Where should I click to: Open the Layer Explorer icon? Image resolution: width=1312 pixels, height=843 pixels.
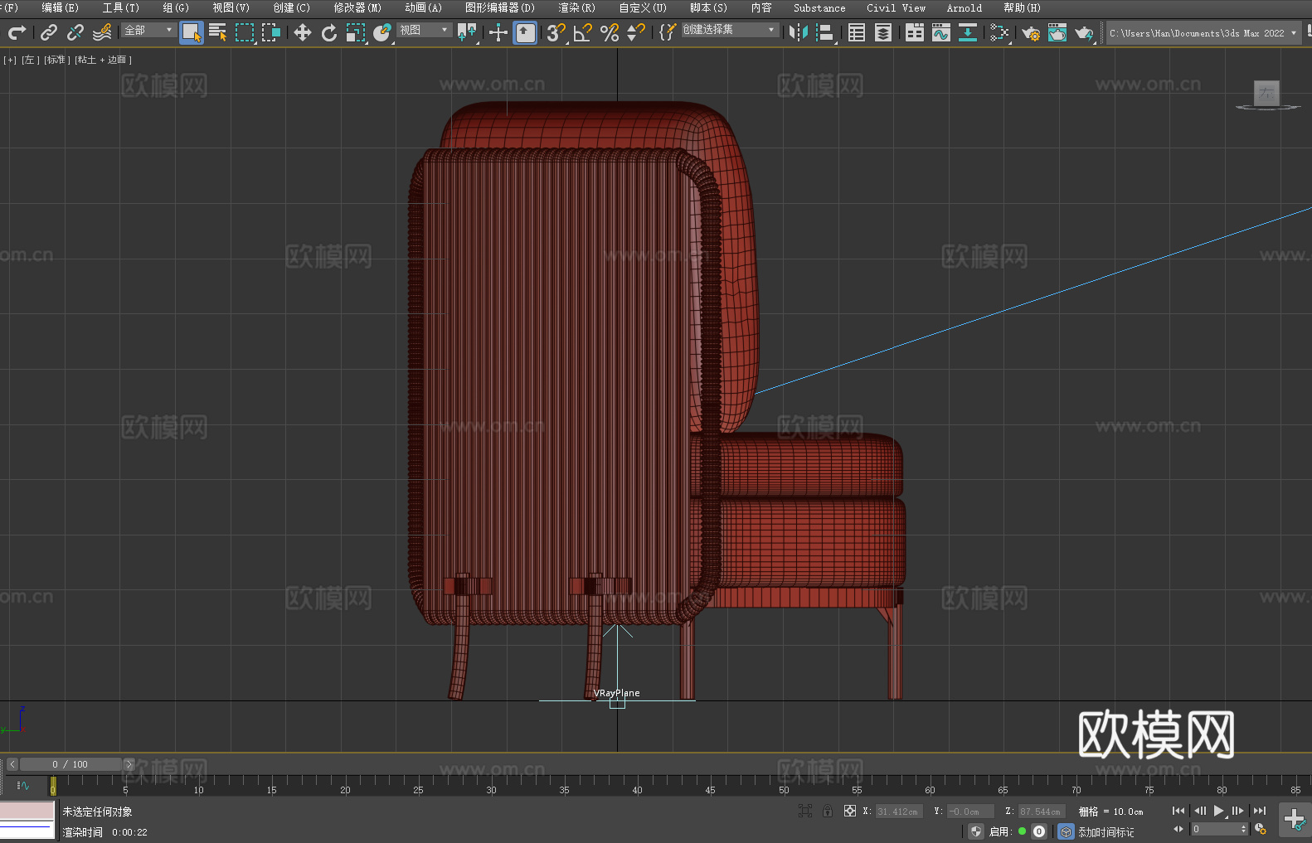pyautogui.click(x=883, y=32)
